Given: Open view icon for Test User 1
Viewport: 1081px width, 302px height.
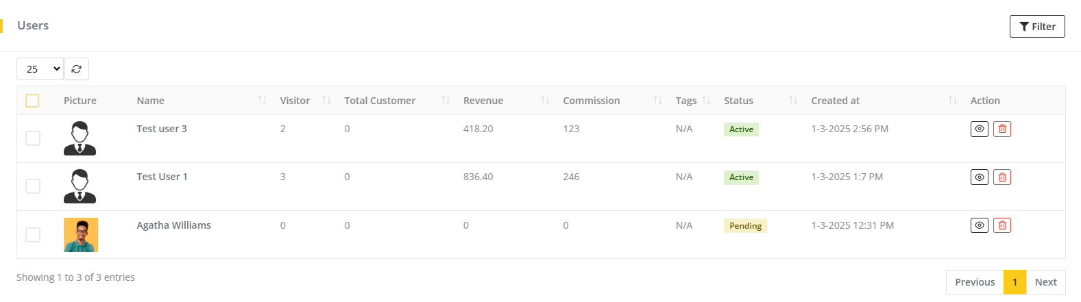Looking at the screenshot, I should pos(979,177).
